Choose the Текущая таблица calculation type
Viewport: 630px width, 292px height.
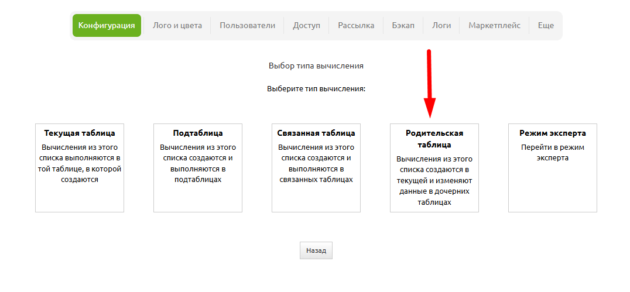(x=80, y=167)
